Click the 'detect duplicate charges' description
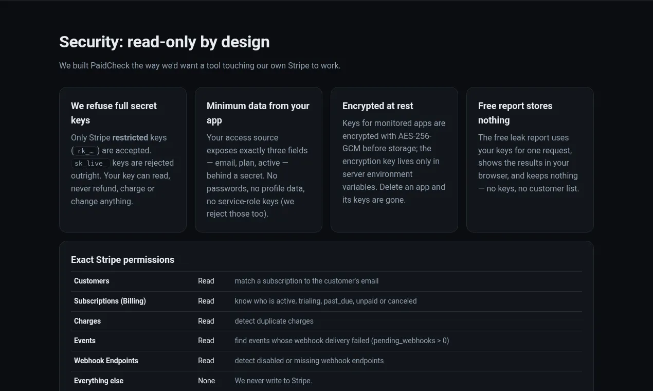The width and height of the screenshot is (653, 391). 274,321
